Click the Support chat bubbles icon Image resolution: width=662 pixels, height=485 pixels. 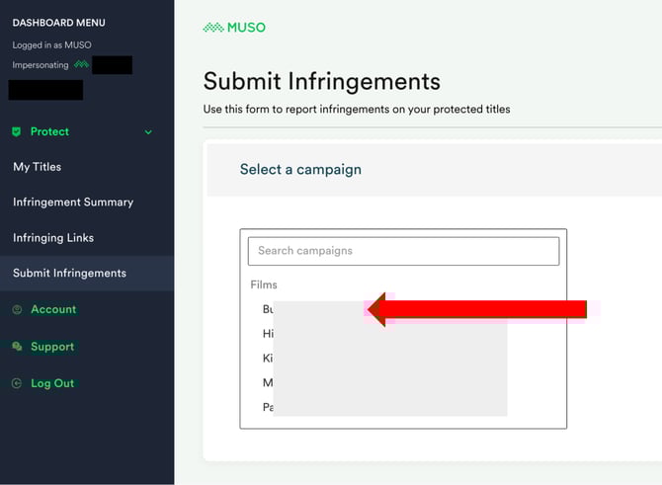click(x=17, y=347)
